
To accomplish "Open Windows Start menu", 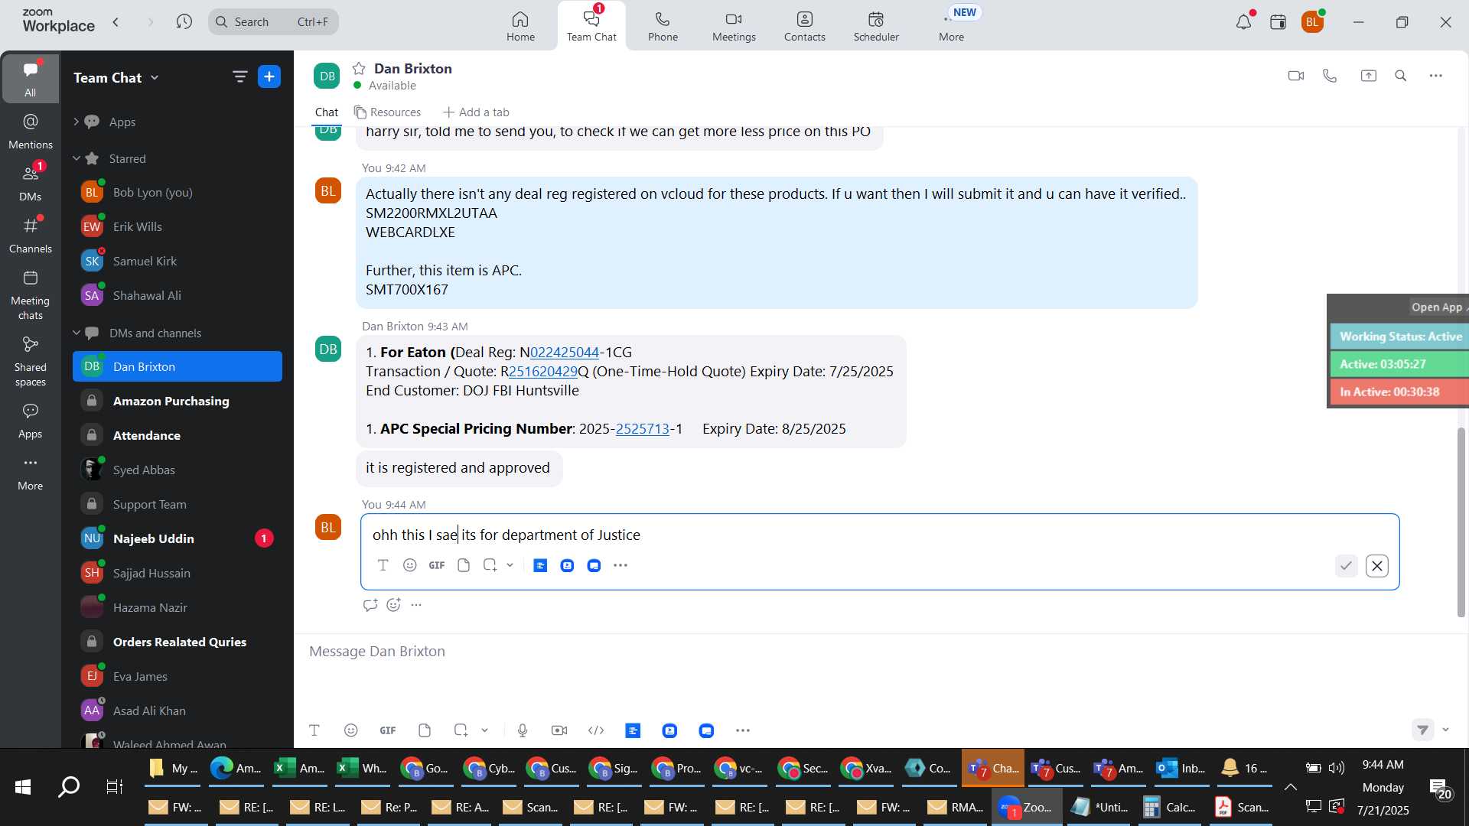I will tap(23, 787).
